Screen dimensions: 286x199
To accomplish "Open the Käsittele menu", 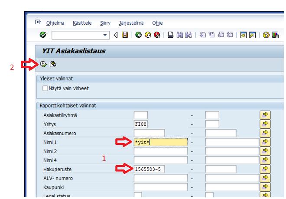I will click(82, 23).
